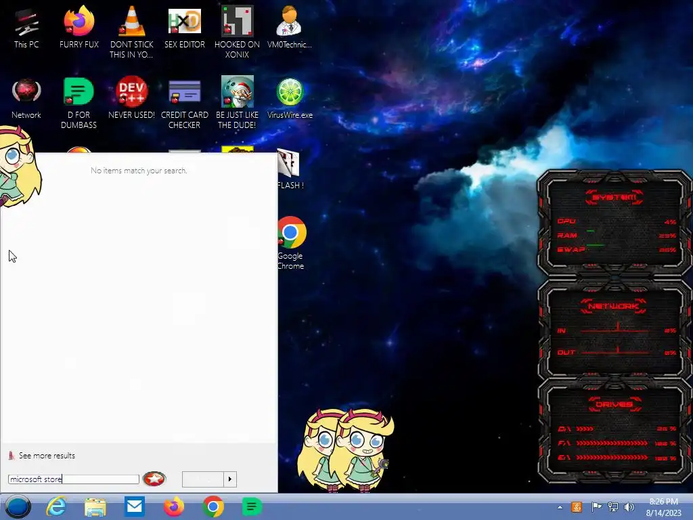Open the VM0Technic... desktop icon

290,28
